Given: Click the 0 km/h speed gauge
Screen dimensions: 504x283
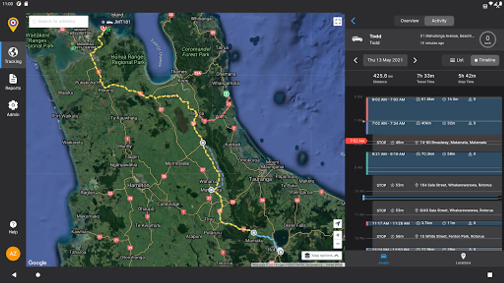Looking at the screenshot, I should click(488, 40).
